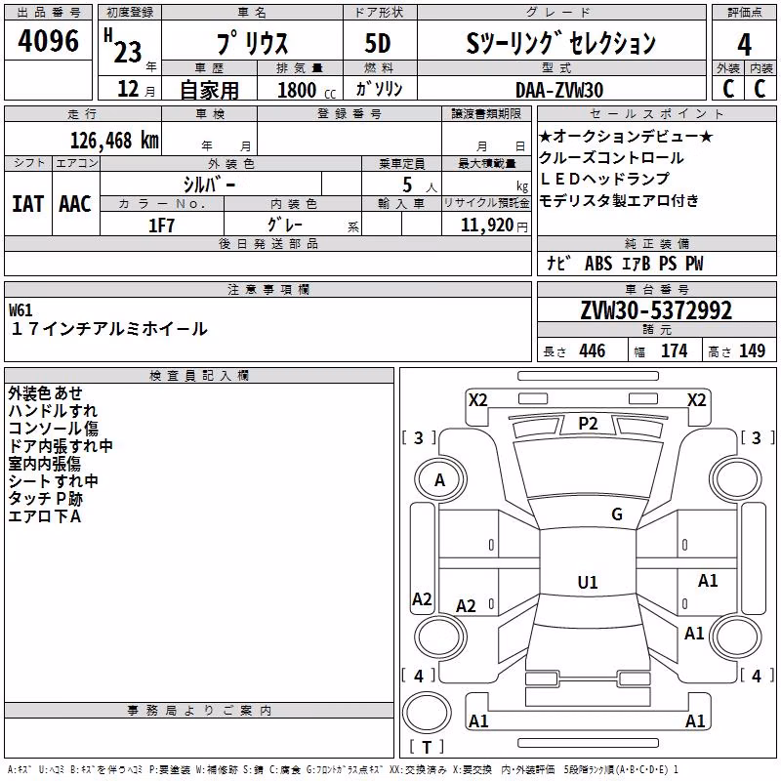781x781 pixels.
Task: Click the height value 149
Action: click(x=752, y=350)
